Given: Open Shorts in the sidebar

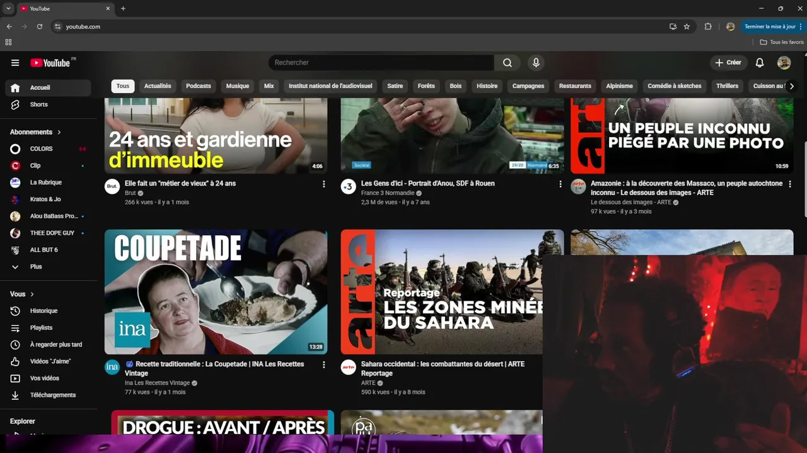Looking at the screenshot, I should [x=48, y=104].
